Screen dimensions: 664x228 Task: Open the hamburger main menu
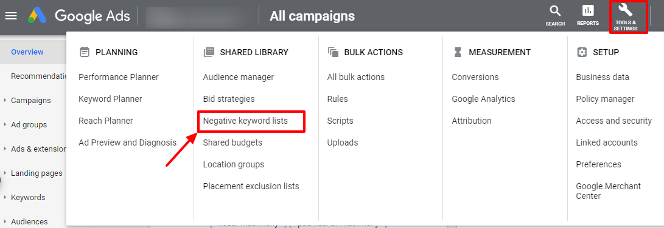point(10,16)
